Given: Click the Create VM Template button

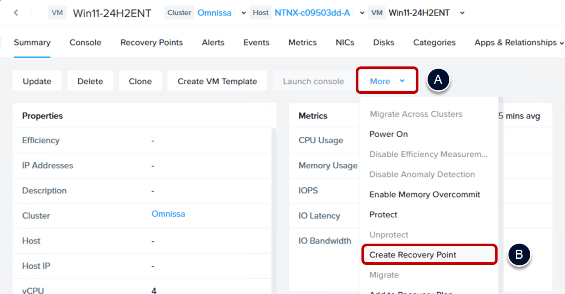Looking at the screenshot, I should click(217, 81).
